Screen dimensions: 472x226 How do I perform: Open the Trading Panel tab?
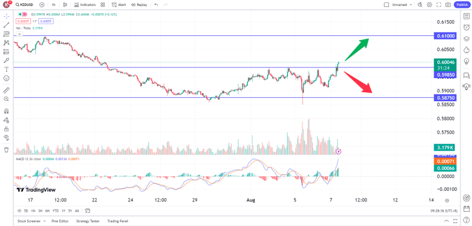[117, 221]
